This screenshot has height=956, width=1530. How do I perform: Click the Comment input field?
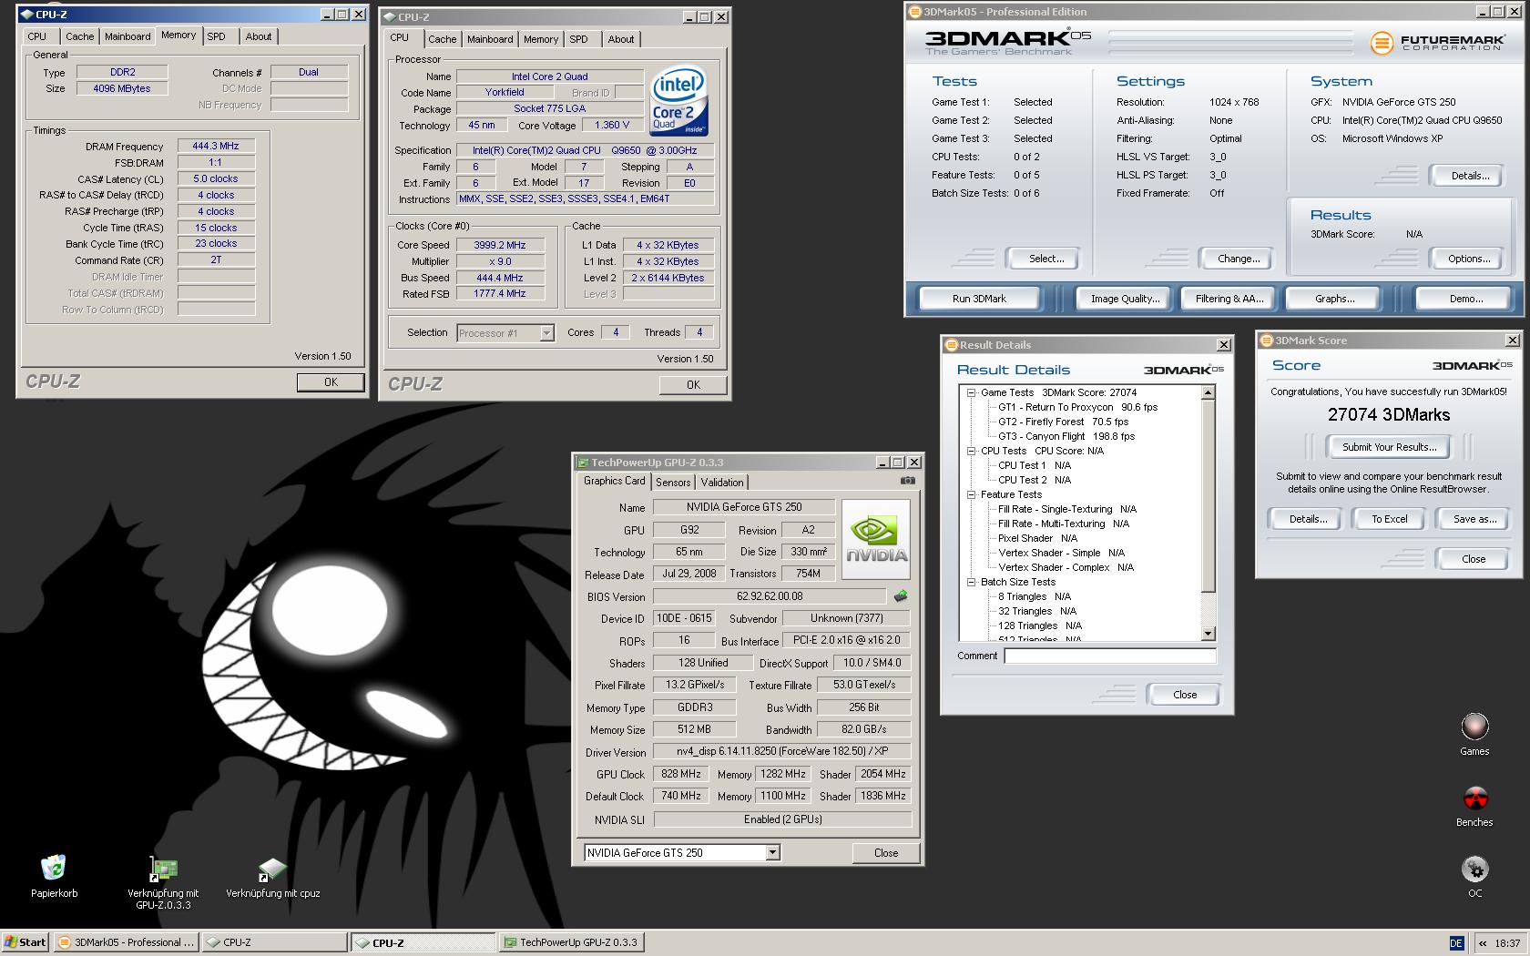tap(1110, 656)
